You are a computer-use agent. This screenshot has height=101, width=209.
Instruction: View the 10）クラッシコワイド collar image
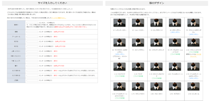tap(193, 43)
